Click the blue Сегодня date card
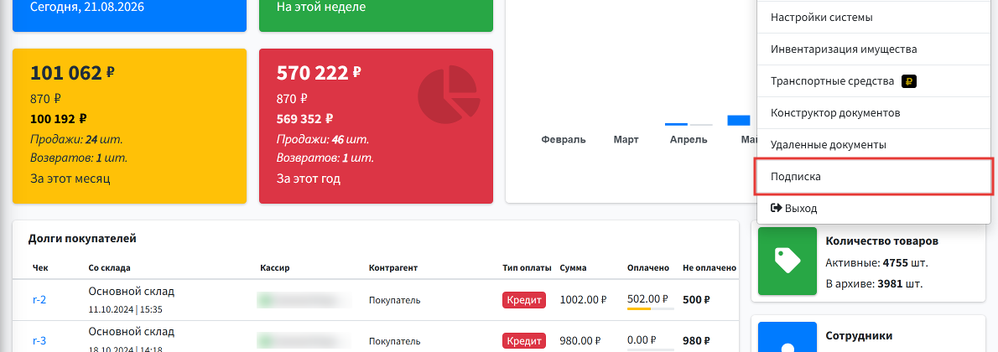Viewport: 998px width, 352px height. [x=130, y=15]
